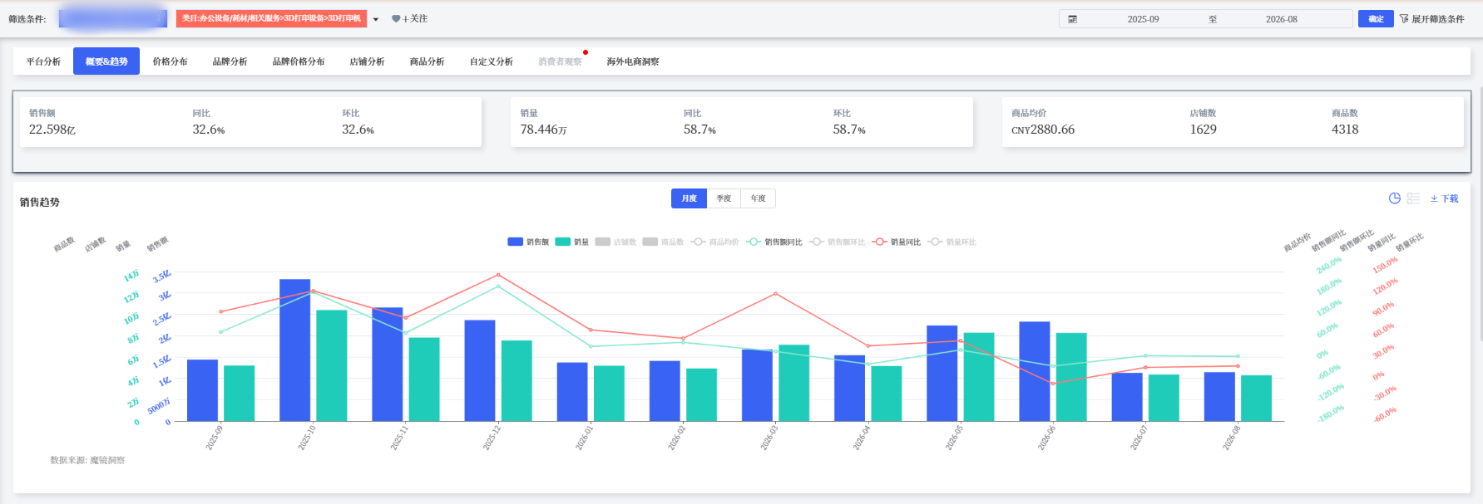This screenshot has width=1483, height=504.
Task: Hide 销量同比 line in chart legend
Action: point(897,242)
